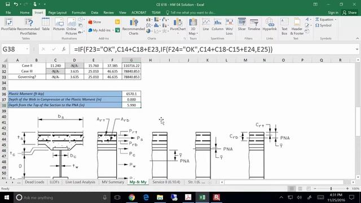Click the zoom slider handle

[331, 188]
